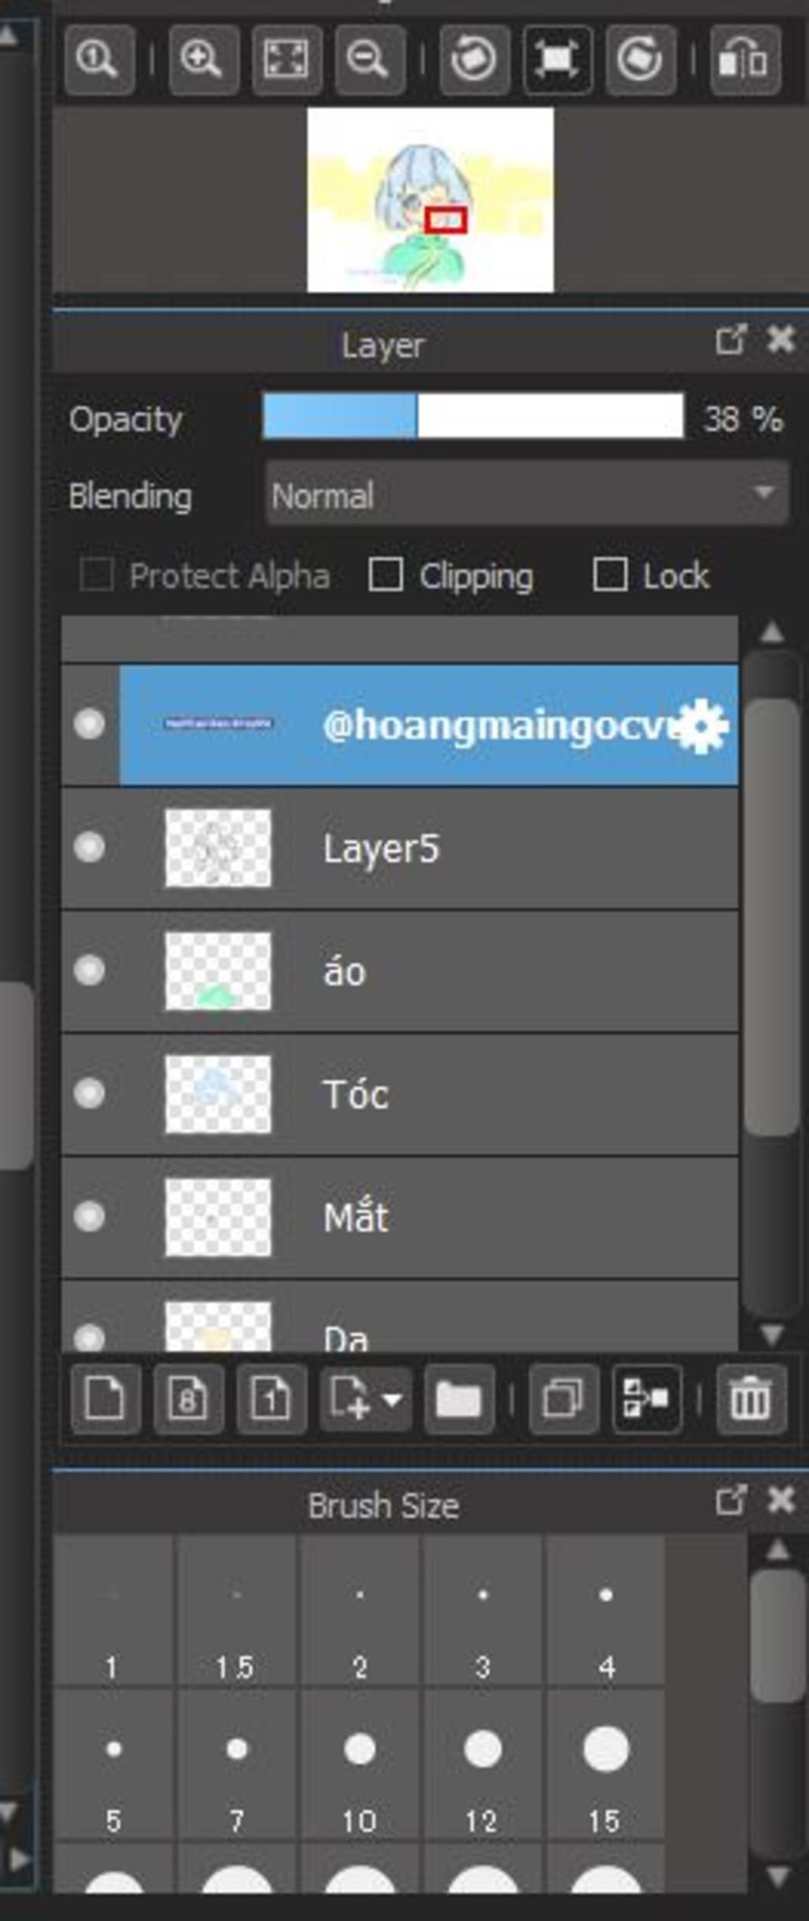809x1921 pixels.
Task: Delete layer with the trash icon
Action: (x=751, y=1399)
